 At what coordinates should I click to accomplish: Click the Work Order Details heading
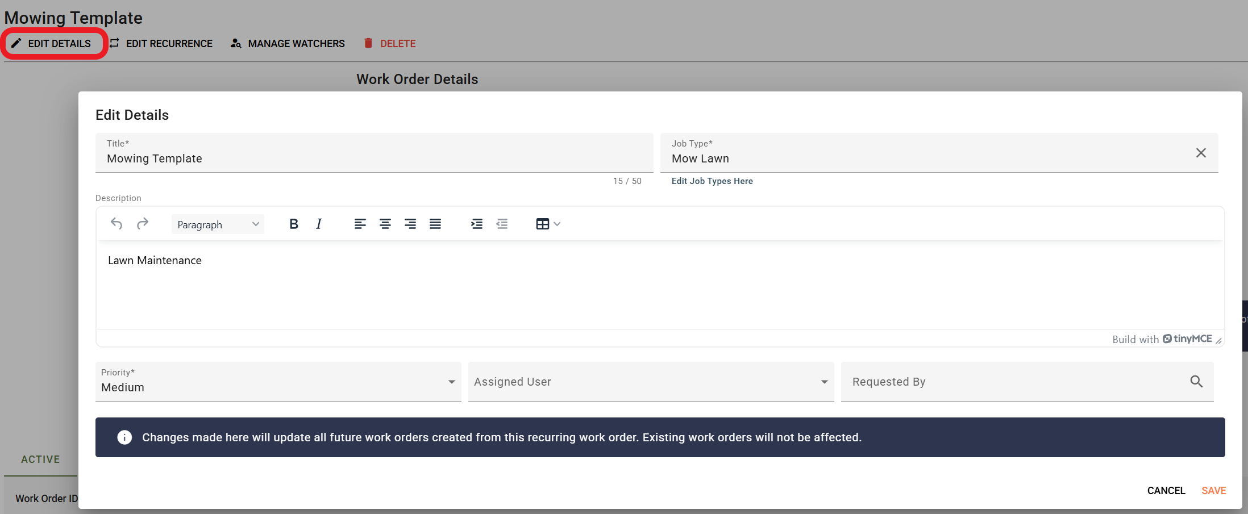(x=417, y=80)
